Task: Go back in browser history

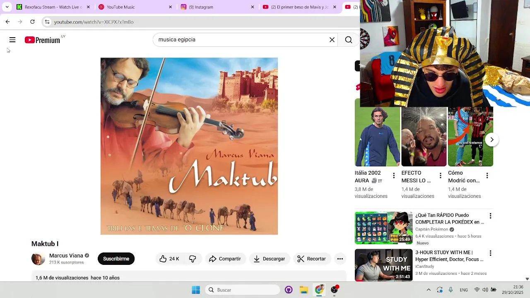Action: point(7,22)
